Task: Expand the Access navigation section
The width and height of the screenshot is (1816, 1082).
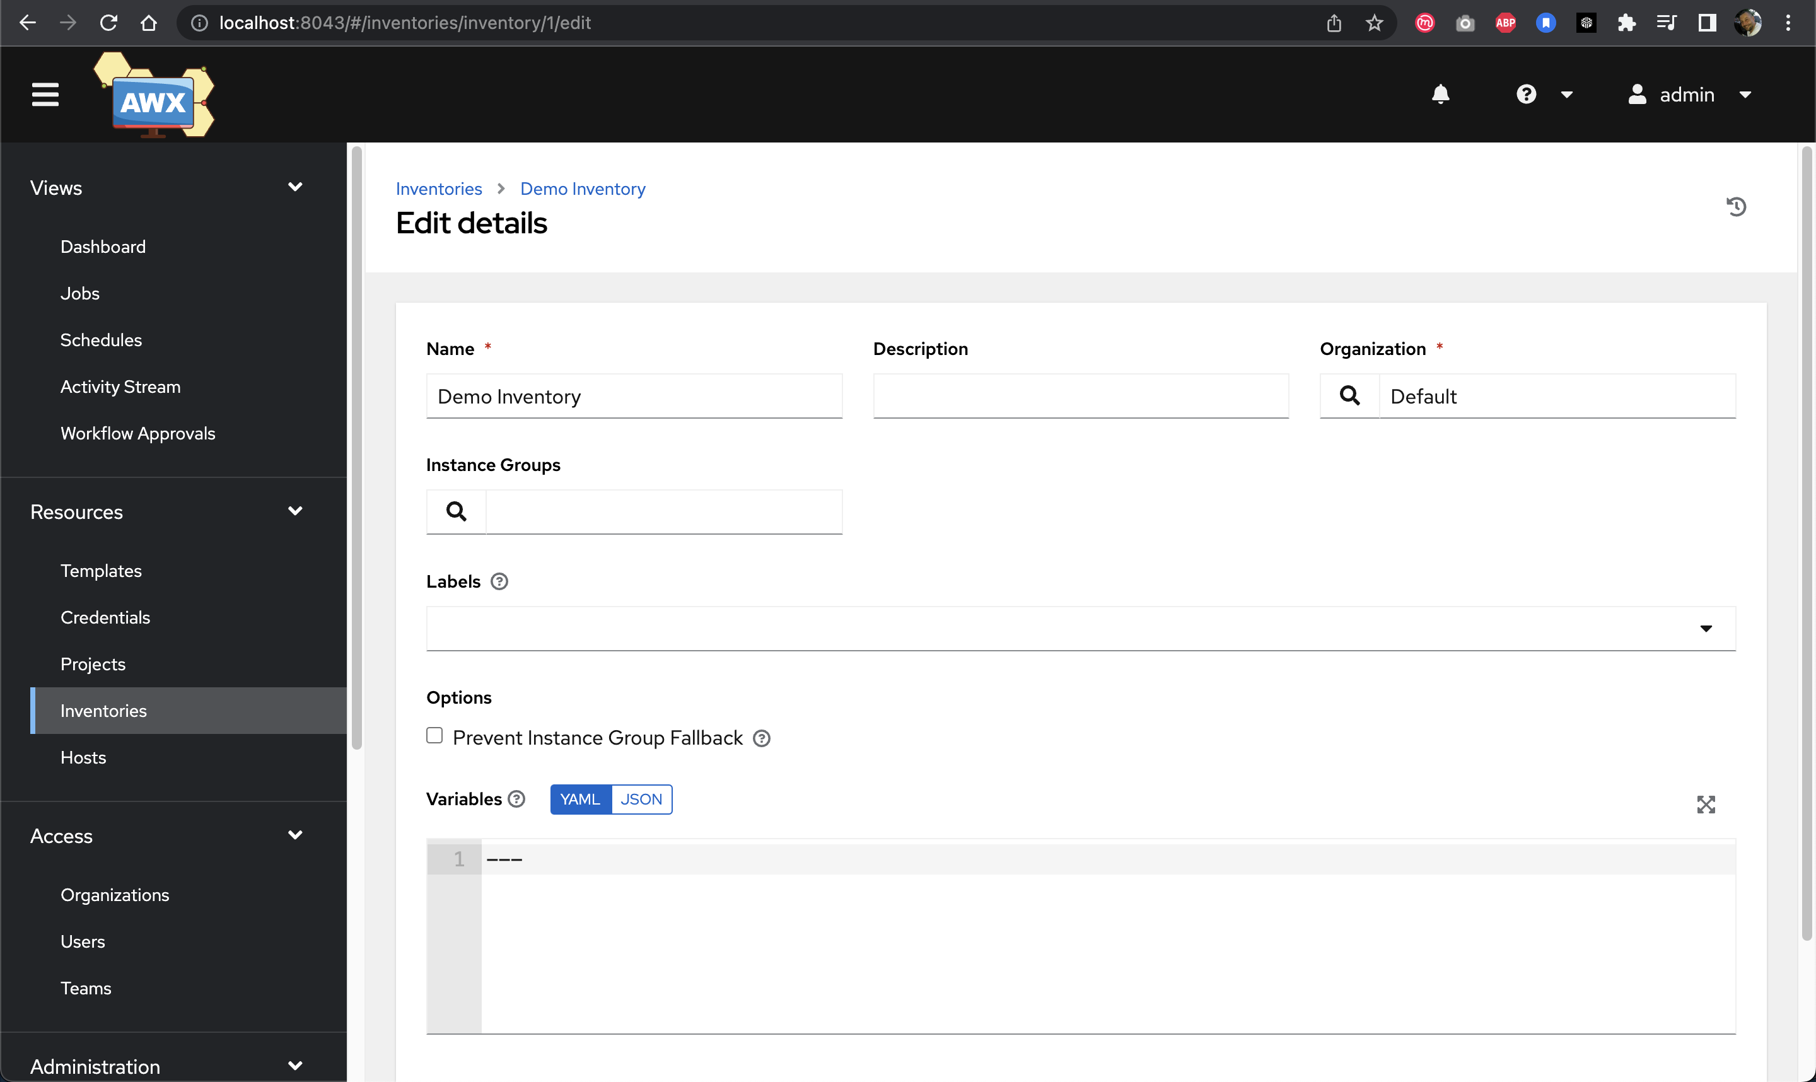Action: 296,836
